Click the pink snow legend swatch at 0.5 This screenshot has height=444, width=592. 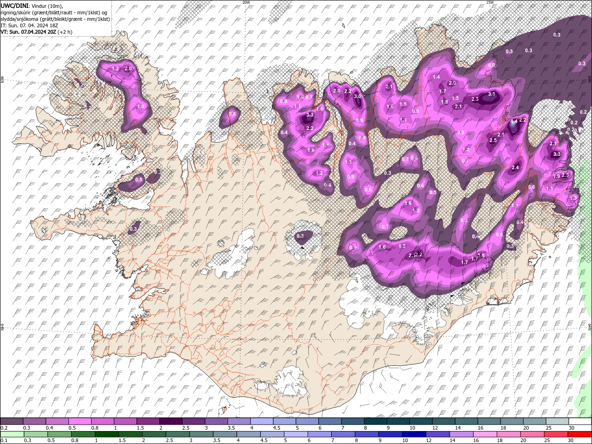[x=80, y=421]
